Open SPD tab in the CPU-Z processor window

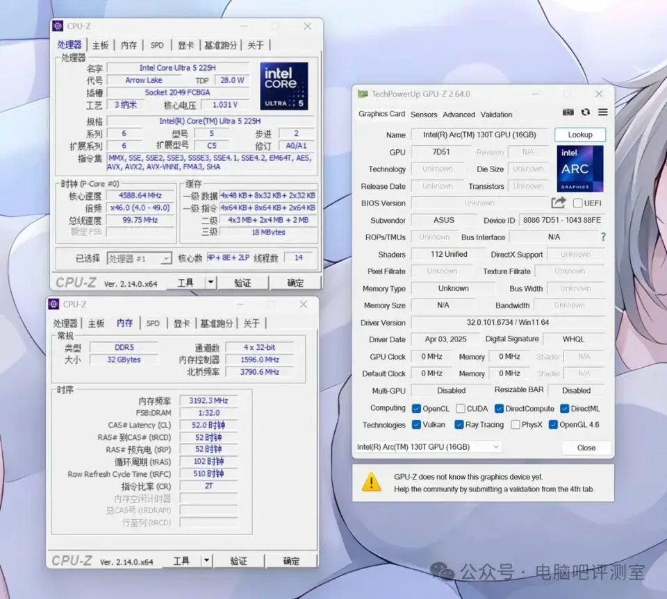(x=157, y=45)
